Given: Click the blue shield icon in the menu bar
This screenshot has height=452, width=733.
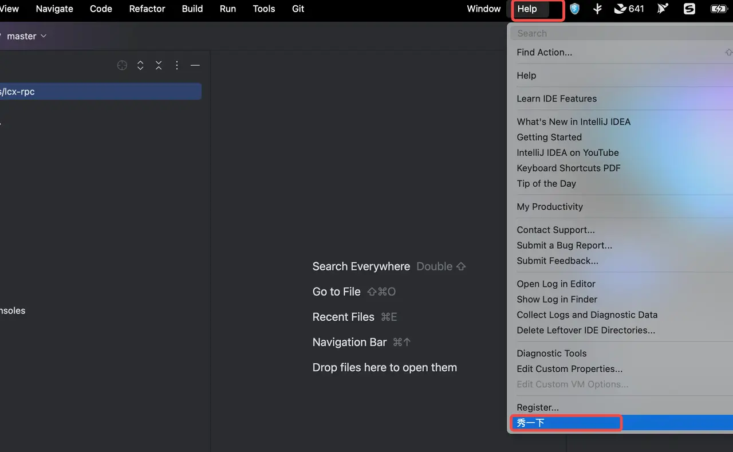Looking at the screenshot, I should click(x=574, y=9).
